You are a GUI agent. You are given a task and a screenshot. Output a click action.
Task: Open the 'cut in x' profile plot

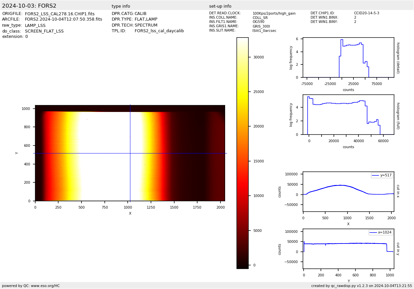348,192
